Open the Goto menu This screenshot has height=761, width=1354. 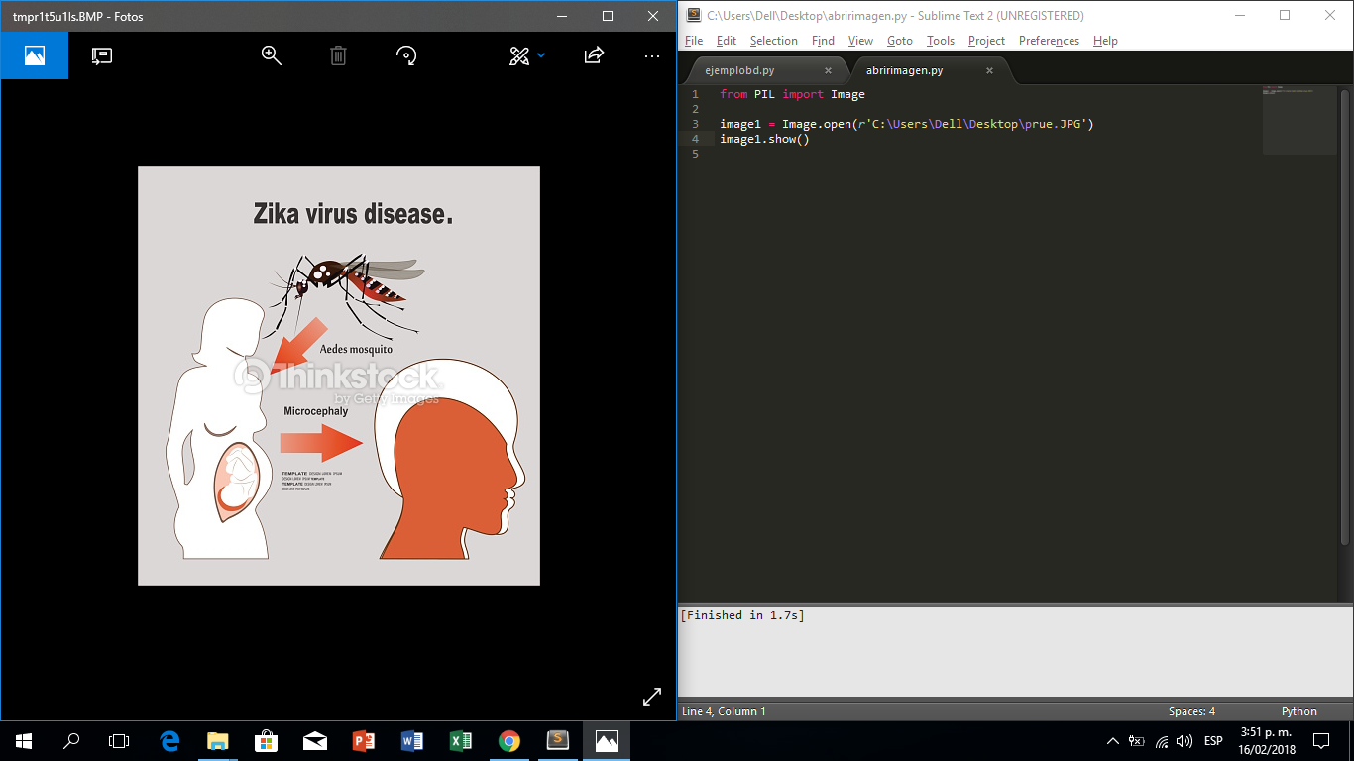[x=900, y=41]
